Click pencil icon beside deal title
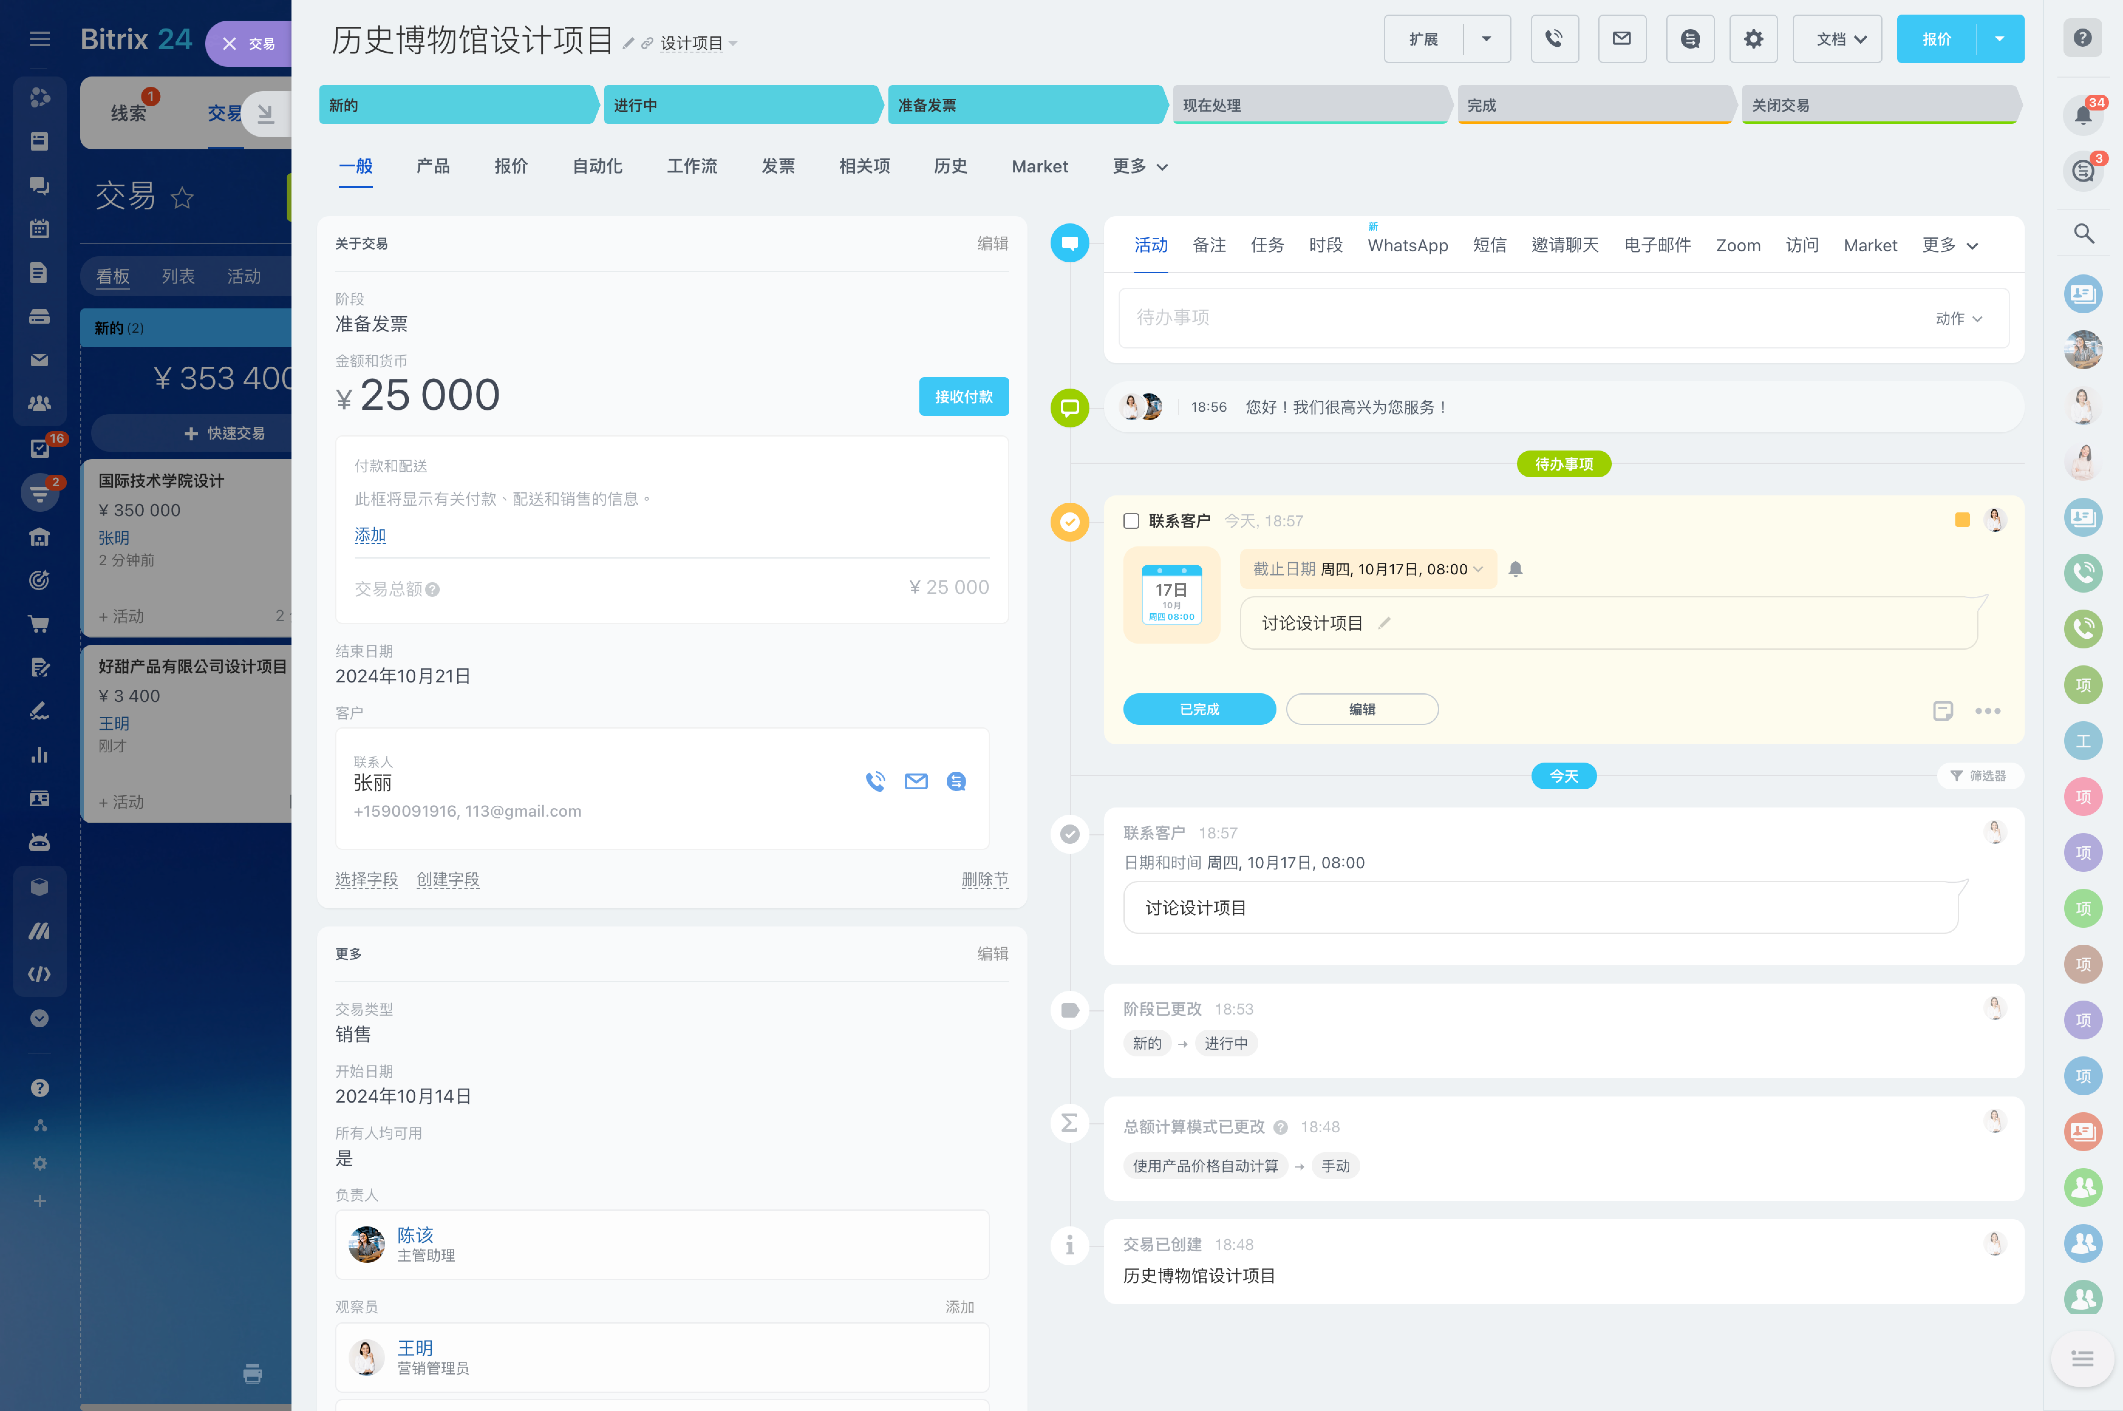Image resolution: width=2123 pixels, height=1411 pixels. (x=628, y=43)
